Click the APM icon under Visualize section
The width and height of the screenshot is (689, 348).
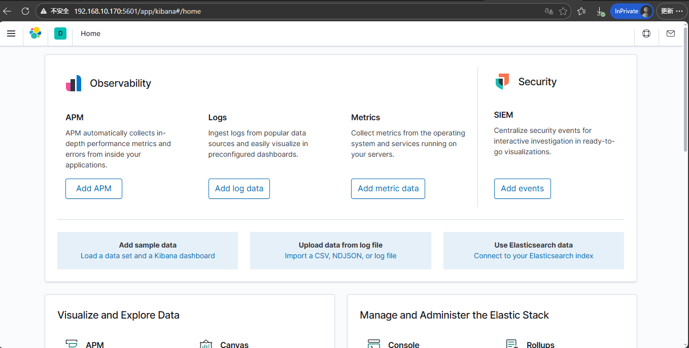click(x=72, y=344)
